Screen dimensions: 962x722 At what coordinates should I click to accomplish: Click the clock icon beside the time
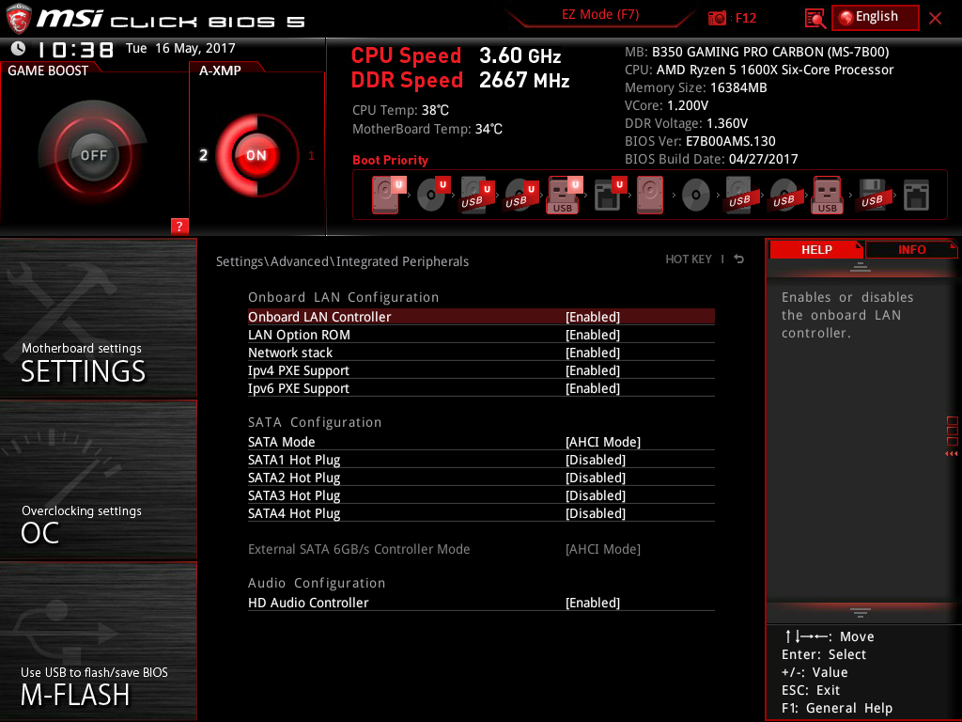click(19, 48)
